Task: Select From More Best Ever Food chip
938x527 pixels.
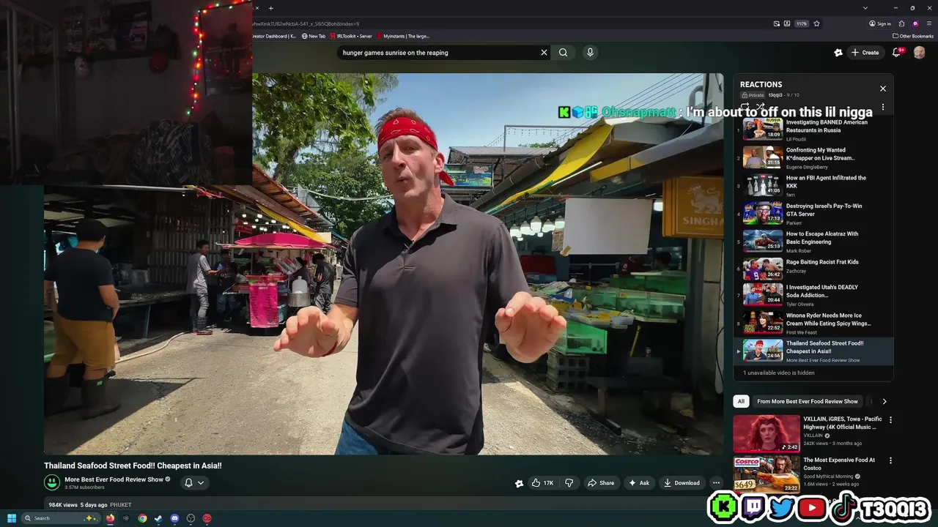Action: tap(808, 401)
